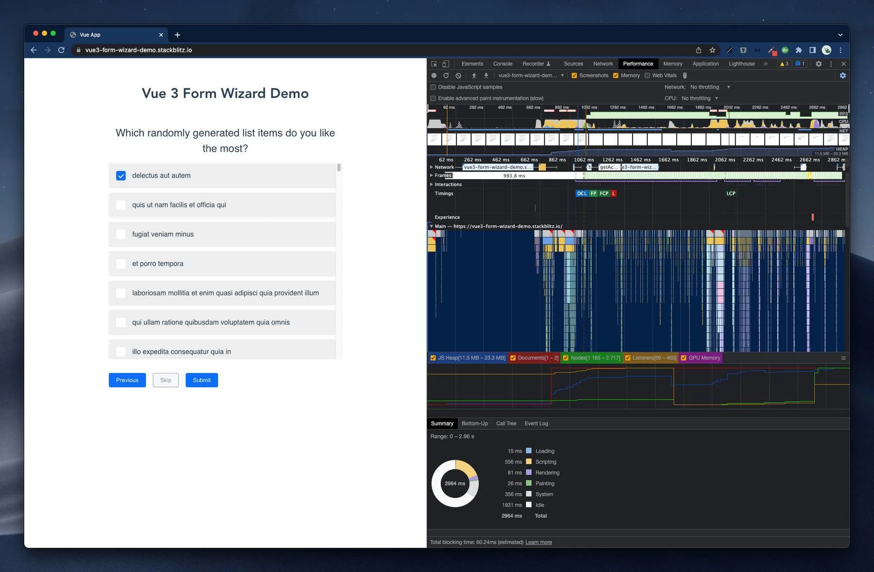Check 'fugiat veniam minus' option
The height and width of the screenshot is (572, 874).
(x=121, y=235)
